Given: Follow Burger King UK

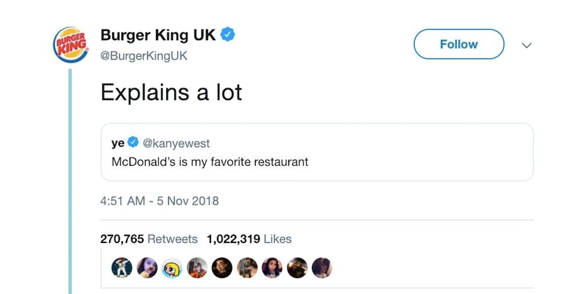Looking at the screenshot, I should 459,44.
